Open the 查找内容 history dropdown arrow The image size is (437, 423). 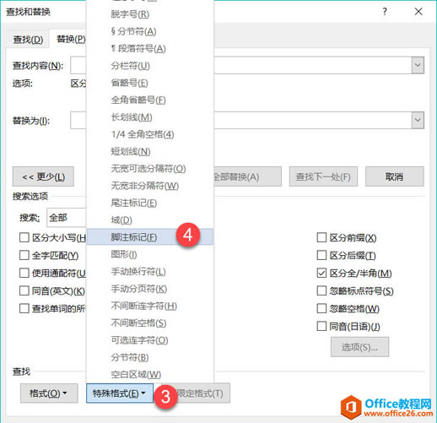pos(418,65)
